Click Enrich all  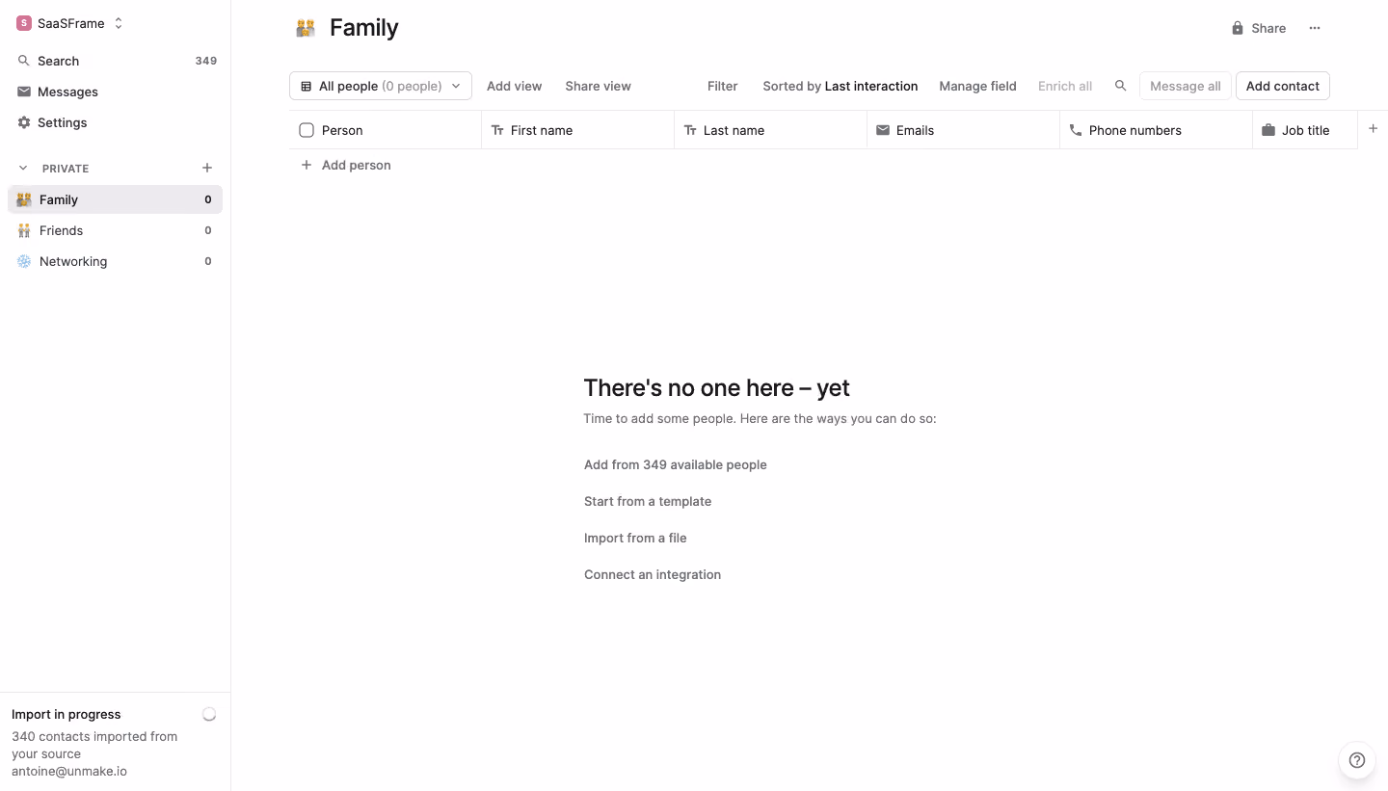[x=1065, y=86]
